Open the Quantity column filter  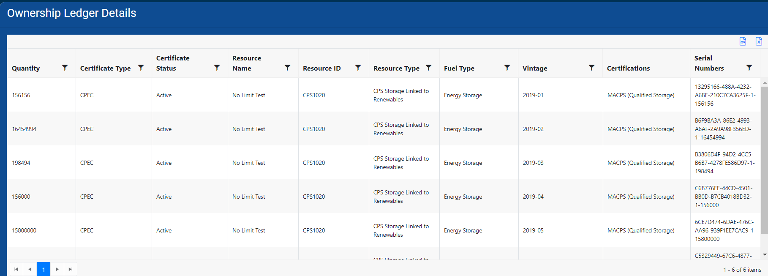[x=65, y=68]
